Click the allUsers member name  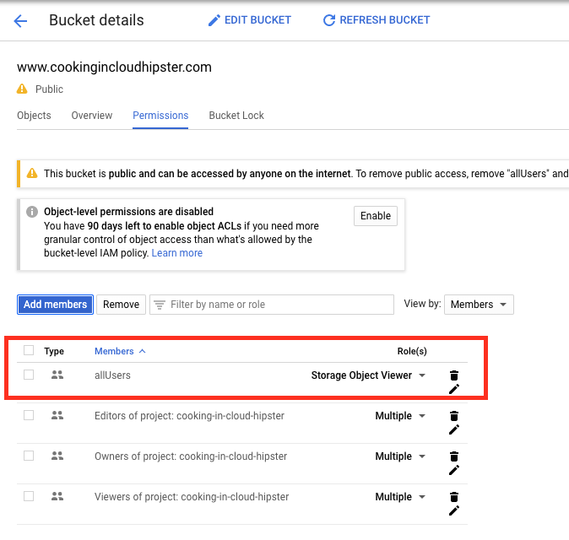(x=112, y=375)
